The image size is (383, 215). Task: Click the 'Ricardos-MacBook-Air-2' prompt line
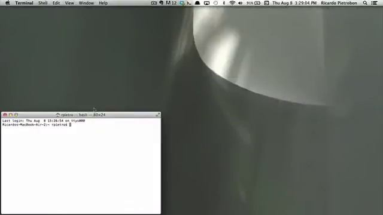point(35,125)
